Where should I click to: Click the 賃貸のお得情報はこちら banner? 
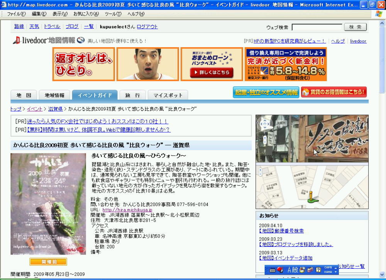click(x=334, y=92)
